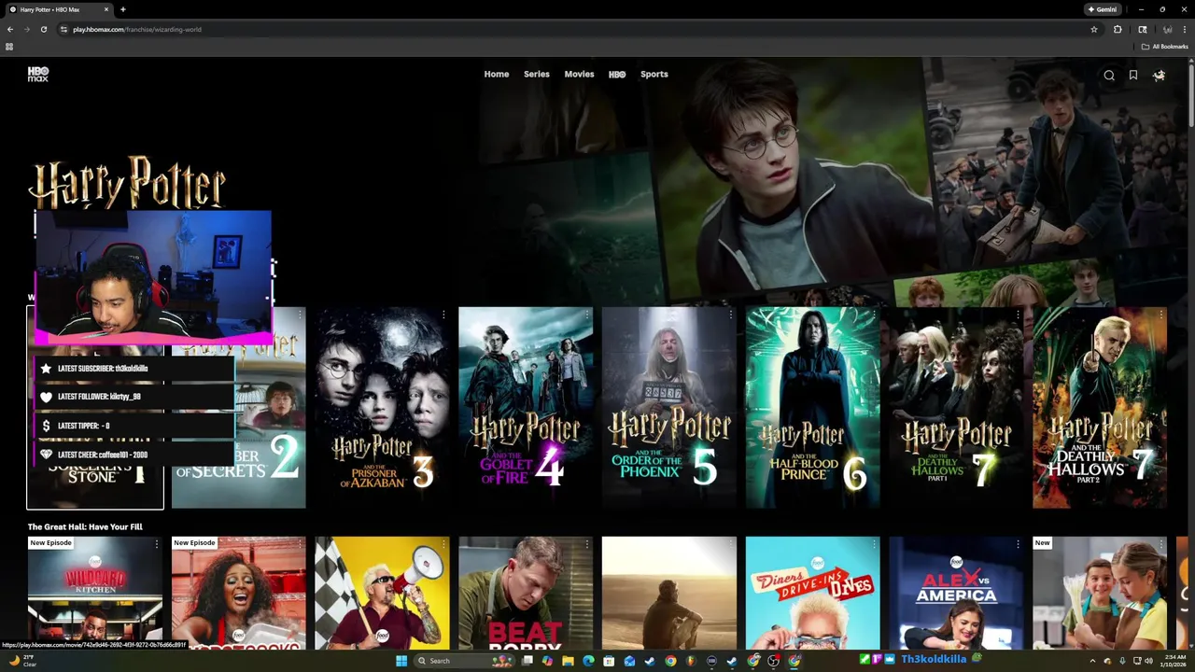Image resolution: width=1195 pixels, height=672 pixels.
Task: Open the browser extensions puzzle icon
Action: pyautogui.click(x=1118, y=29)
